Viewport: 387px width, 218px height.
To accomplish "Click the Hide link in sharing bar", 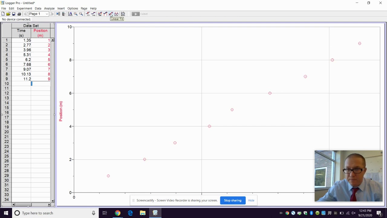I will click(251, 200).
